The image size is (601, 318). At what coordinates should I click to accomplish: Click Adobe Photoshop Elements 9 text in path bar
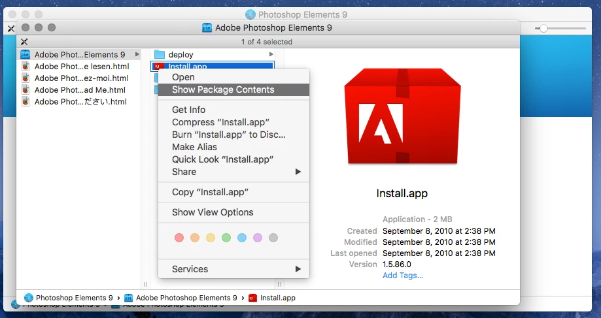(x=186, y=298)
